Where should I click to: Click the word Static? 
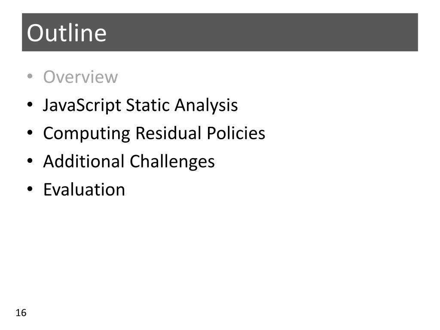pos(148,105)
